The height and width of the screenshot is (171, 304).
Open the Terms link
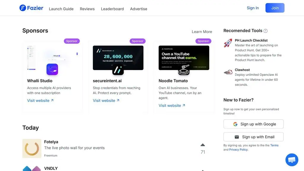click(274, 145)
